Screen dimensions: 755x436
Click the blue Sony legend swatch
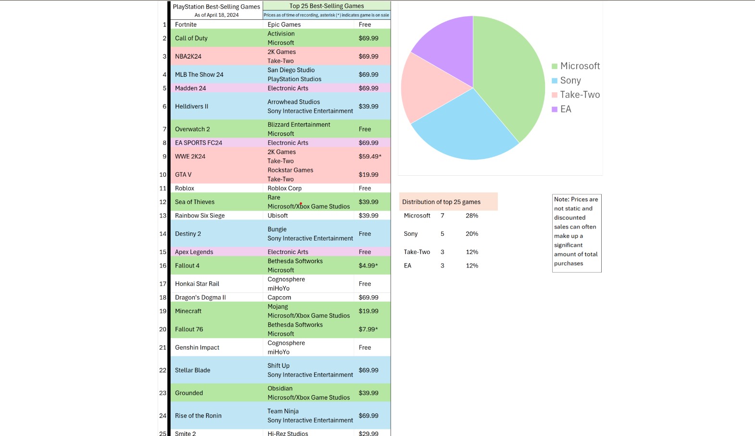[555, 81]
